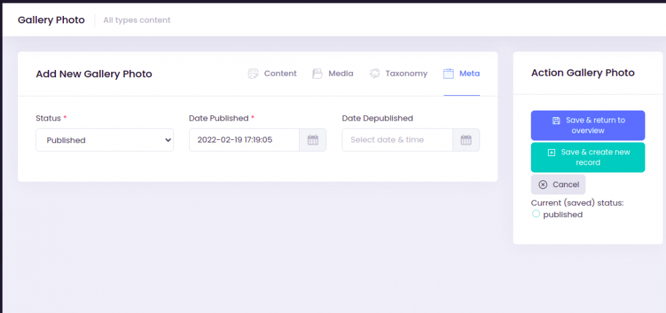
Task: Open calendar picker for Date Published
Action: pos(313,140)
